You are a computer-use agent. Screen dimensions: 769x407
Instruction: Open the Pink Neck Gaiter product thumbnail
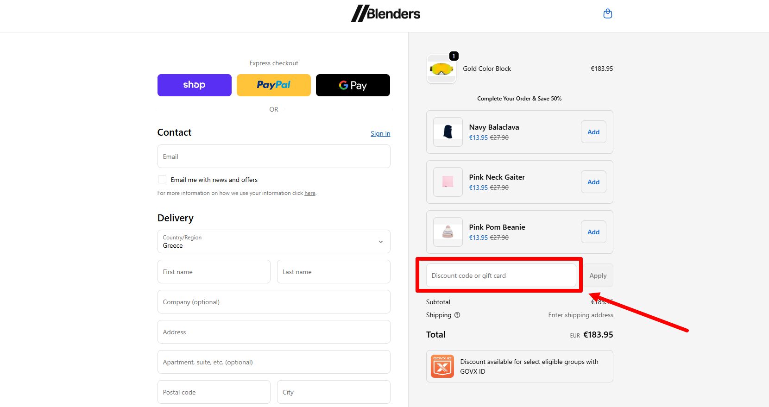(448, 182)
